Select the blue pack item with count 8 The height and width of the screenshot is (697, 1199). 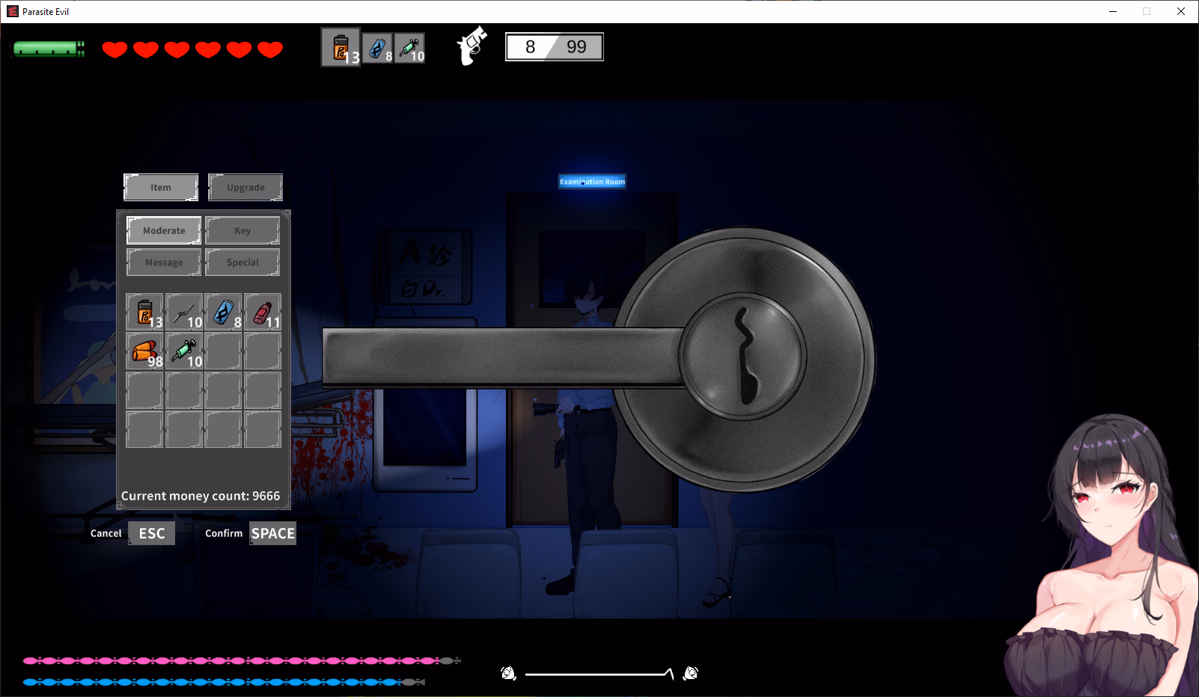pos(223,312)
